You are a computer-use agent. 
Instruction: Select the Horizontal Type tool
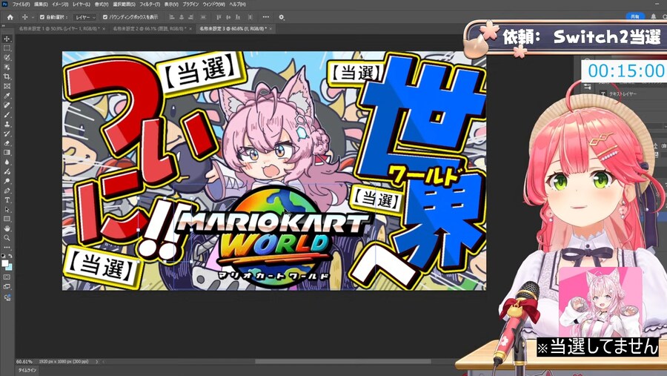coord(7,200)
